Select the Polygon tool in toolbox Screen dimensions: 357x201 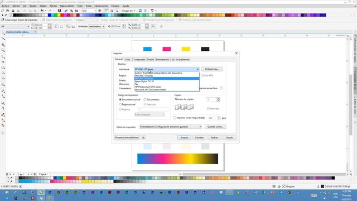pyautogui.click(x=3, y=78)
